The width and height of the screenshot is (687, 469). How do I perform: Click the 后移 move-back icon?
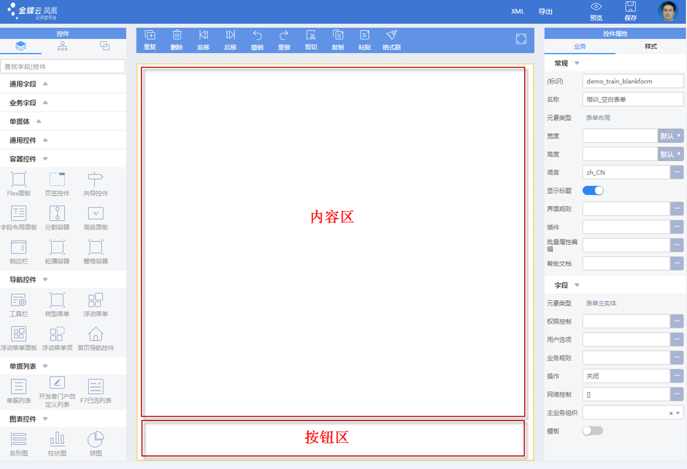point(230,35)
